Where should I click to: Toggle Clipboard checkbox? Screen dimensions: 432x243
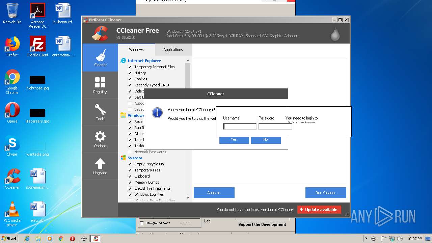pyautogui.click(x=130, y=176)
